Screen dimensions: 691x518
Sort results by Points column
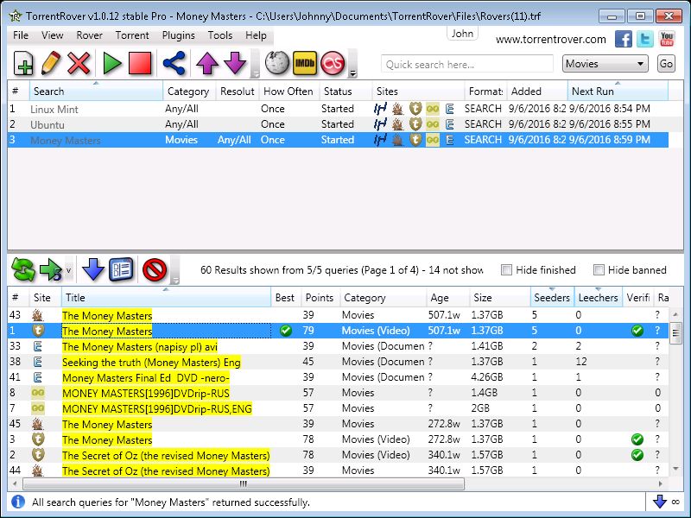[320, 298]
